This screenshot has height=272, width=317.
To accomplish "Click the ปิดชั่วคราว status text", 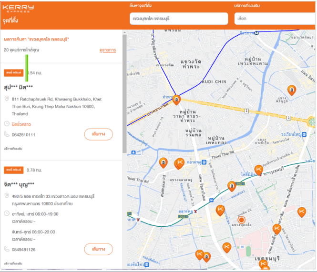I will pyautogui.click(x=21, y=124).
